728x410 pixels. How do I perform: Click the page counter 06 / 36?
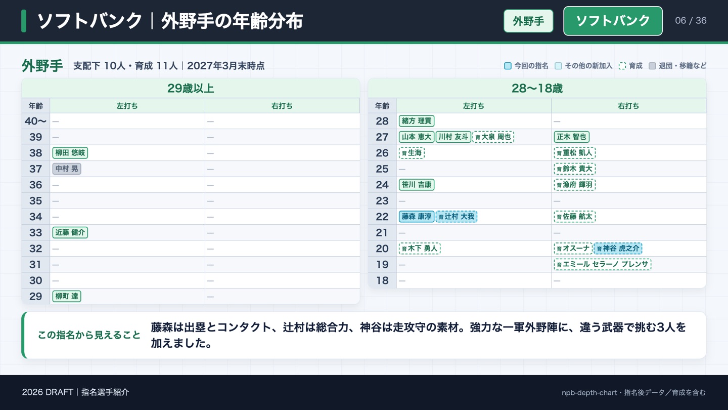tap(691, 21)
